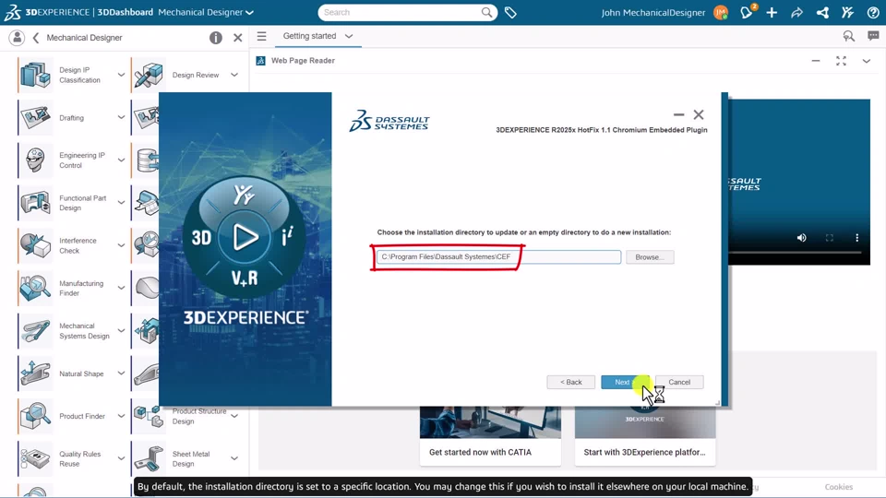886x498 pixels.
Task: Open the help question mark icon
Action: tap(873, 12)
